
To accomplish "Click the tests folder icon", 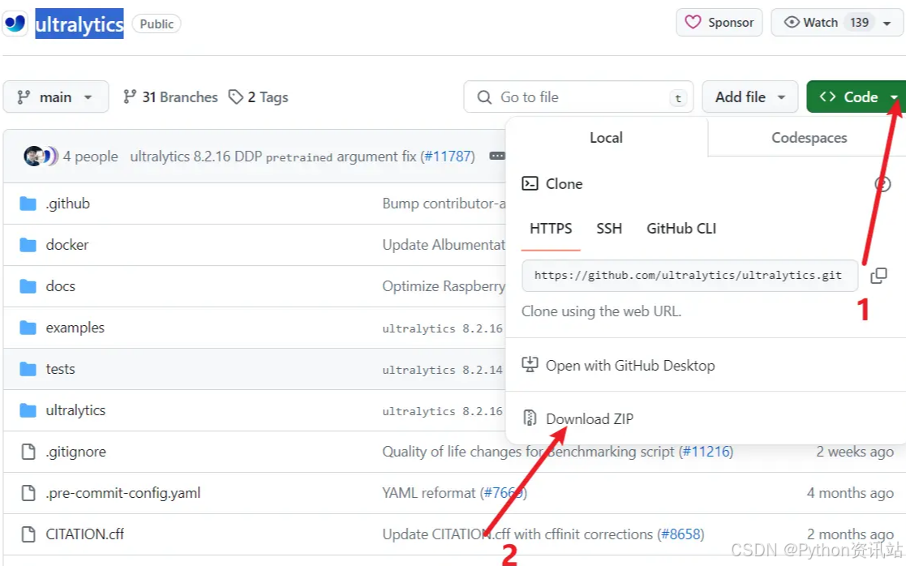I will coord(28,369).
